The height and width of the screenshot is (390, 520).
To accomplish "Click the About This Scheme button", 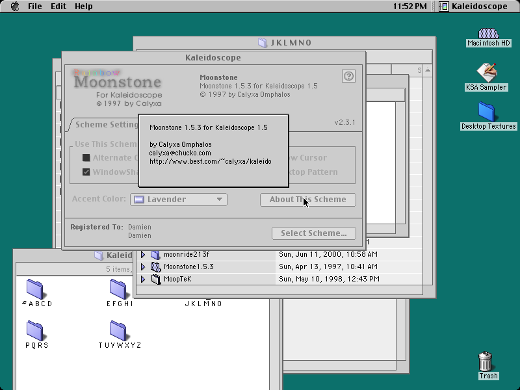I will coord(307,200).
